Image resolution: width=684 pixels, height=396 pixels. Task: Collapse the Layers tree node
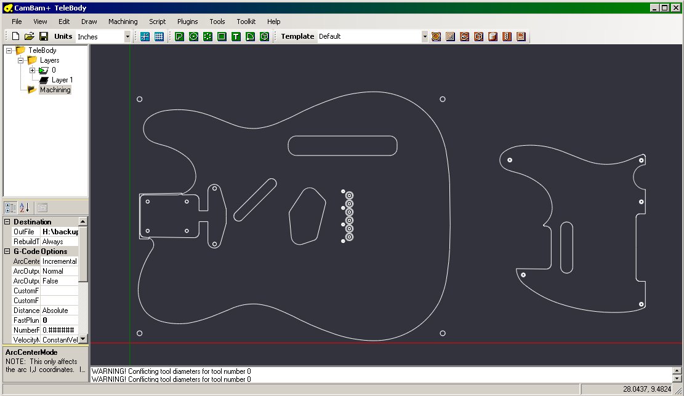20,60
